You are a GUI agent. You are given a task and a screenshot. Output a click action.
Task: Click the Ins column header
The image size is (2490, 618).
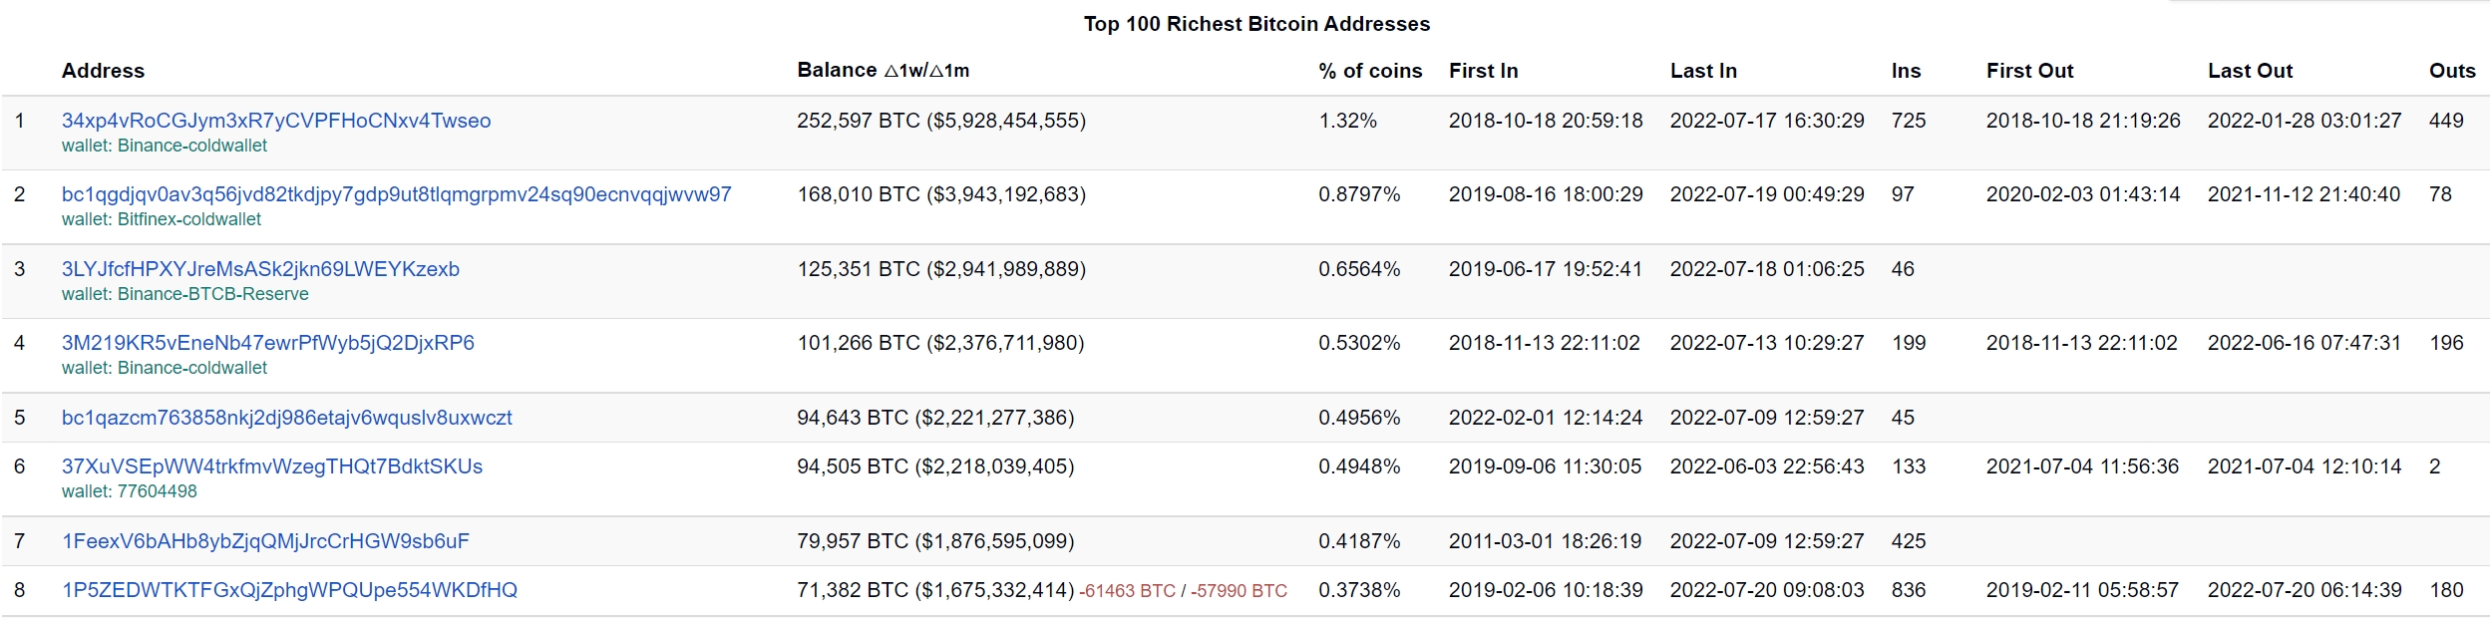pyautogui.click(x=1906, y=71)
